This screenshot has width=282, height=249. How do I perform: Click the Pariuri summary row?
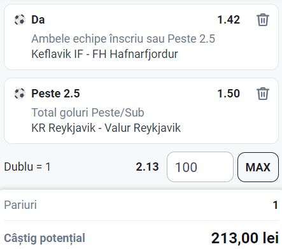point(141,205)
